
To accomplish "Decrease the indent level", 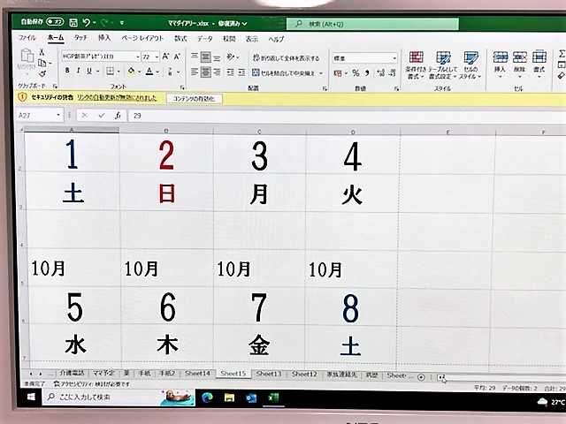I will click(231, 72).
